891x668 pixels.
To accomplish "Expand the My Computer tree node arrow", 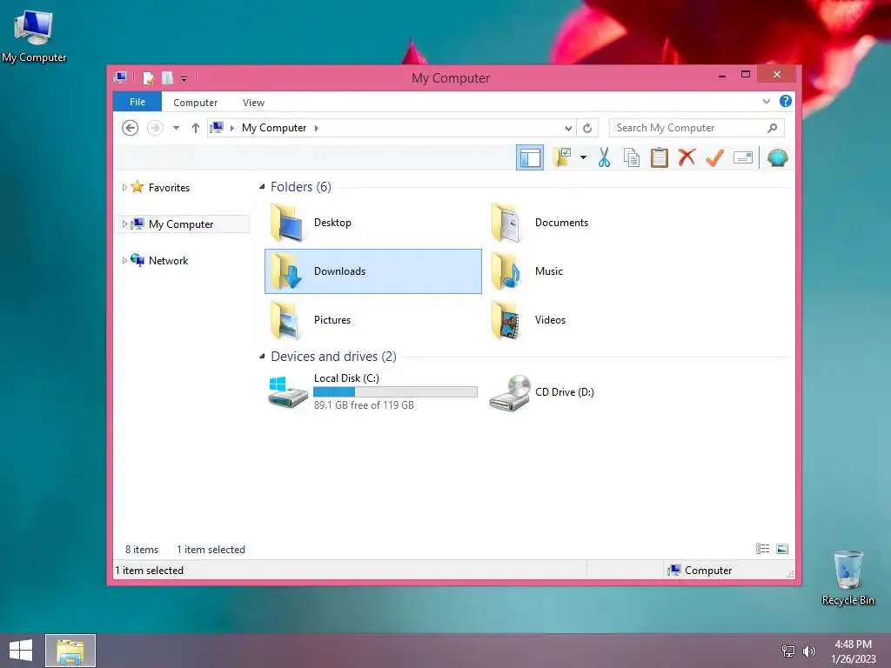I will tap(124, 224).
